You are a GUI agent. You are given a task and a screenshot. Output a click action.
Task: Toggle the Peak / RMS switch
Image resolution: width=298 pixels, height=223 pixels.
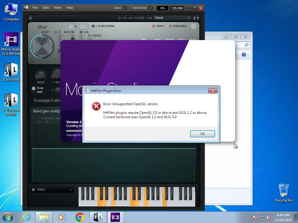click(34, 90)
